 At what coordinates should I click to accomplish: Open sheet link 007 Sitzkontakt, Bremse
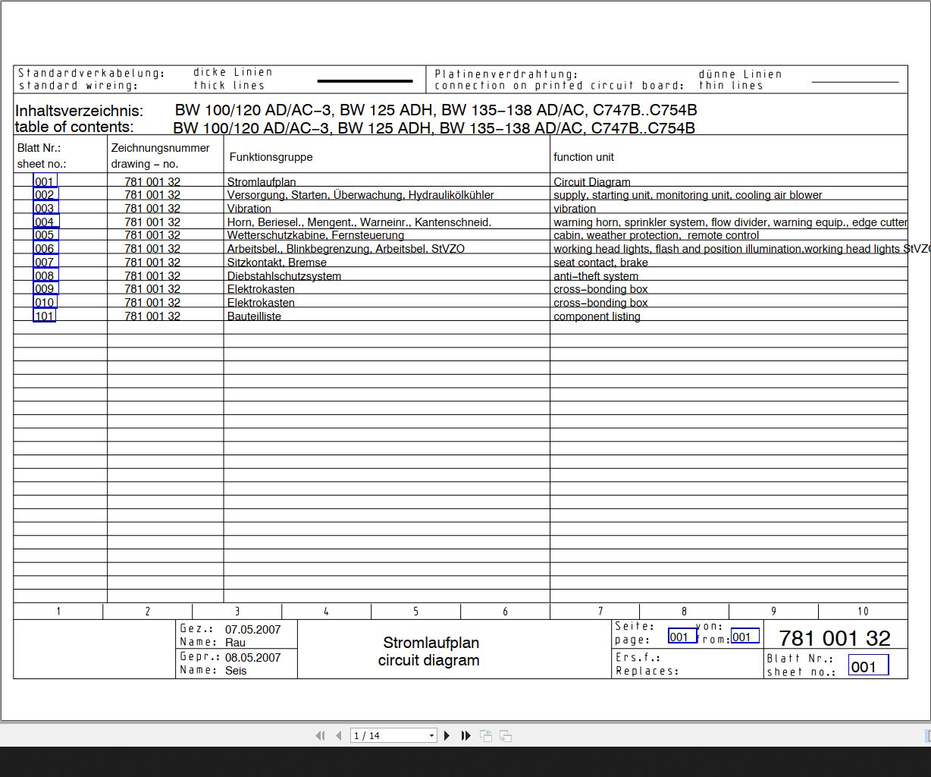click(x=45, y=262)
